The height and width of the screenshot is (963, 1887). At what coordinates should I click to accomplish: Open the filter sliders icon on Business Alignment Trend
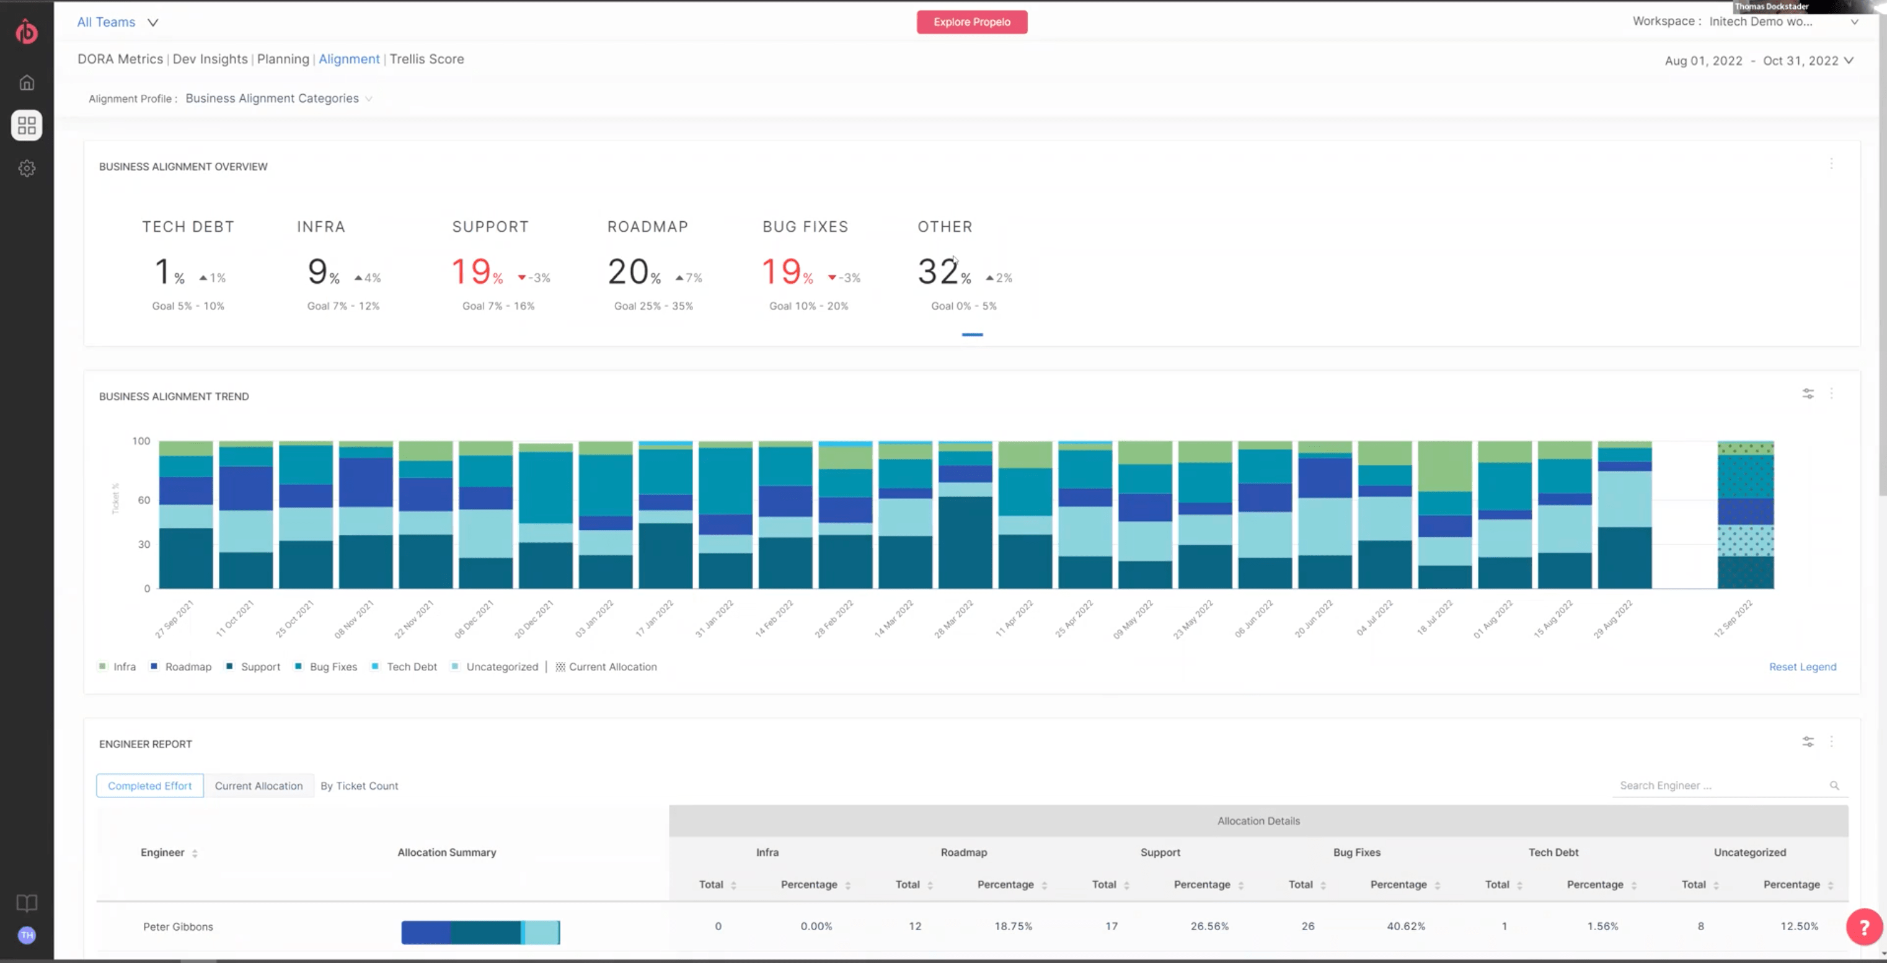(x=1808, y=394)
